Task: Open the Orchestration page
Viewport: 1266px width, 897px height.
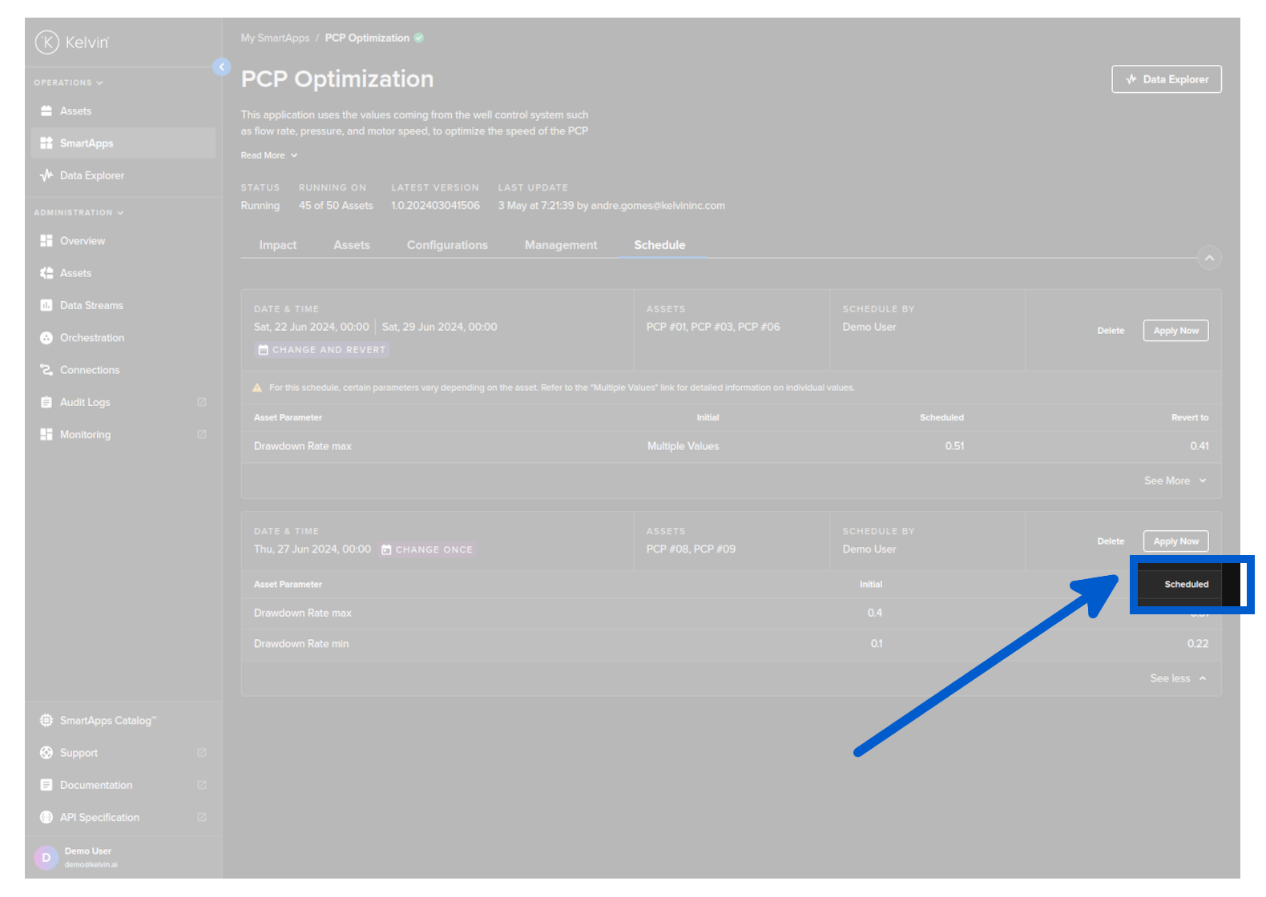Action: tap(91, 338)
